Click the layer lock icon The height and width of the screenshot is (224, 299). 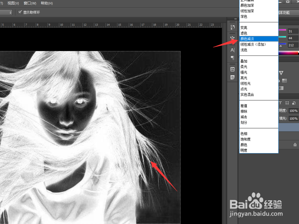295,145
